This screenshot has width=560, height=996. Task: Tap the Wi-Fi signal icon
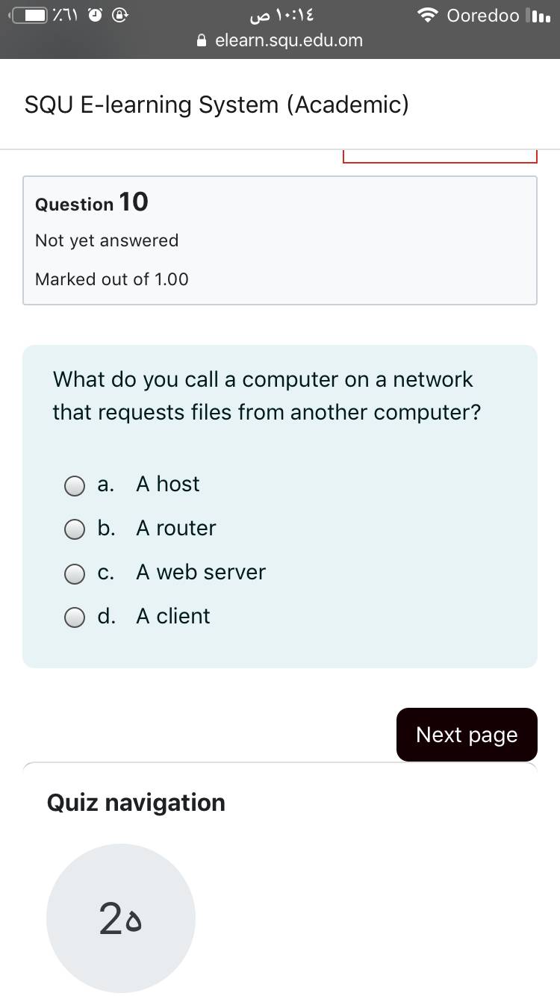click(x=428, y=16)
